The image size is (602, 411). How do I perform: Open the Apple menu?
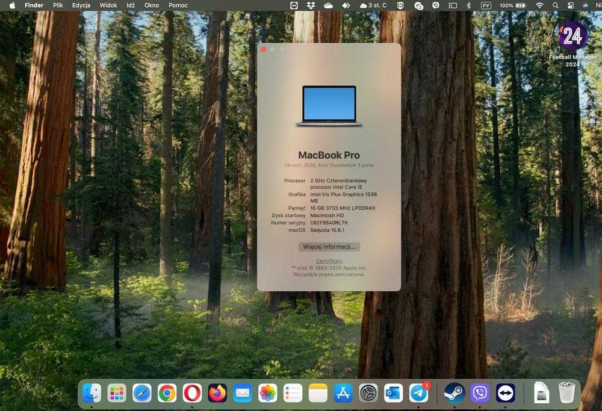[x=12, y=5]
